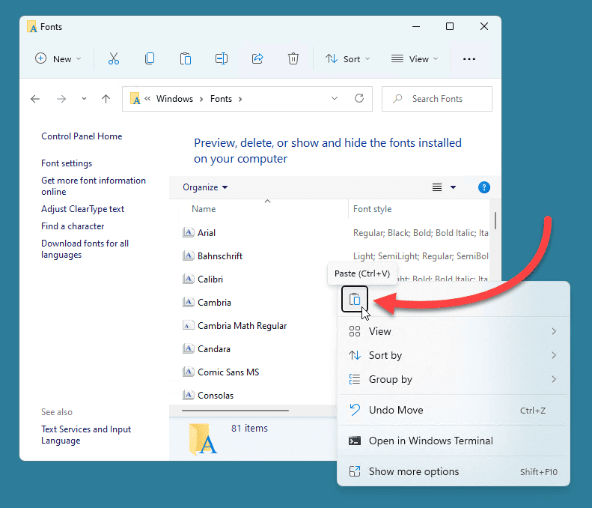Click the Delete trash icon in toolbar
Viewport: 592px width, 508px height.
(293, 58)
